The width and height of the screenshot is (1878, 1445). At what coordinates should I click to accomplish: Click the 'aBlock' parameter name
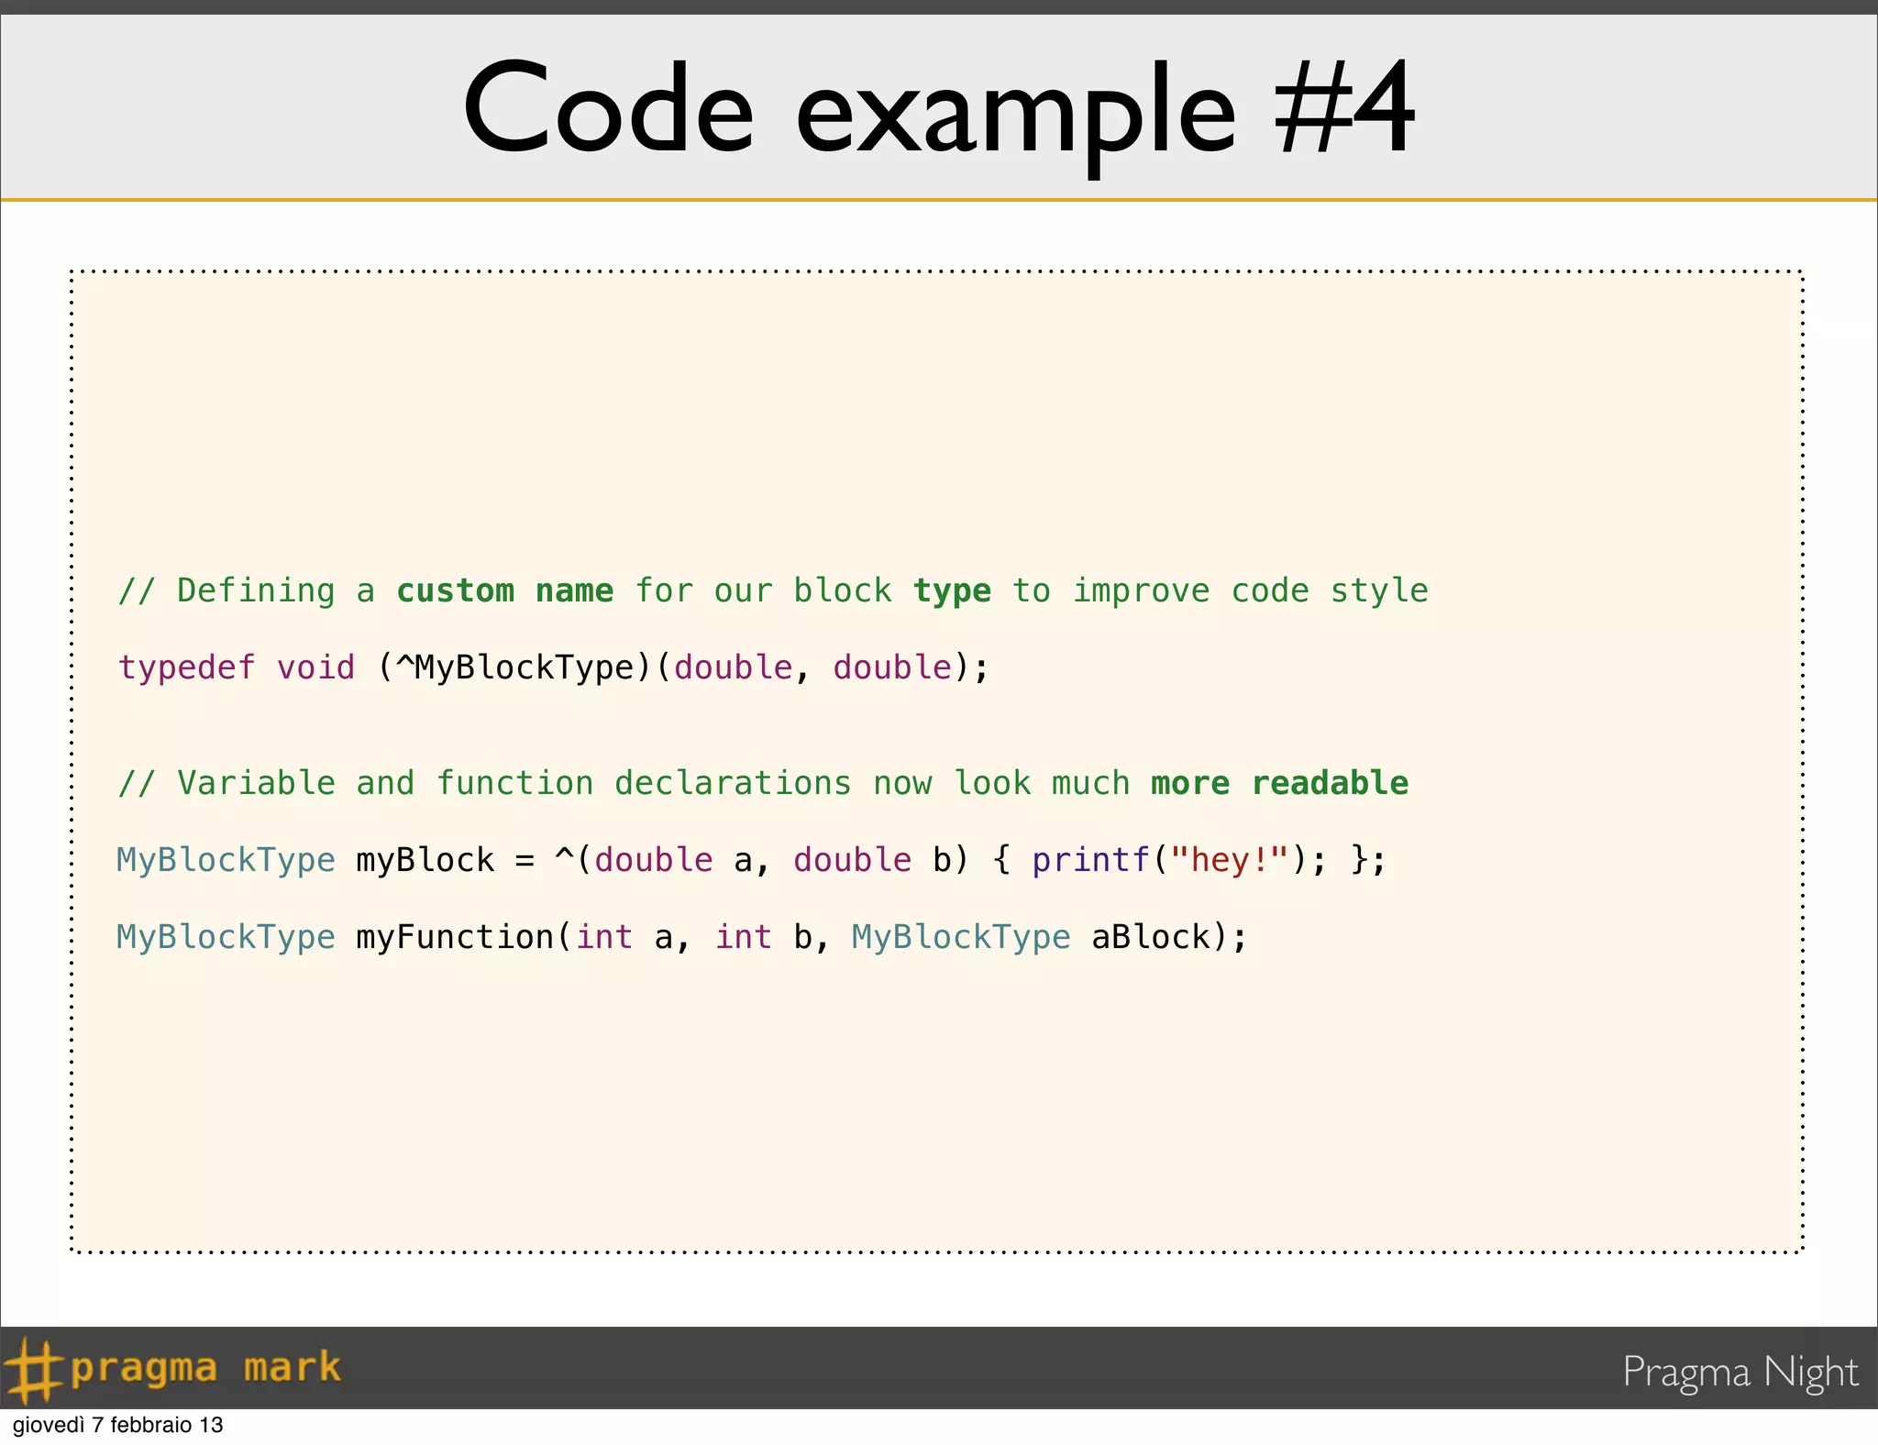(x=1151, y=937)
